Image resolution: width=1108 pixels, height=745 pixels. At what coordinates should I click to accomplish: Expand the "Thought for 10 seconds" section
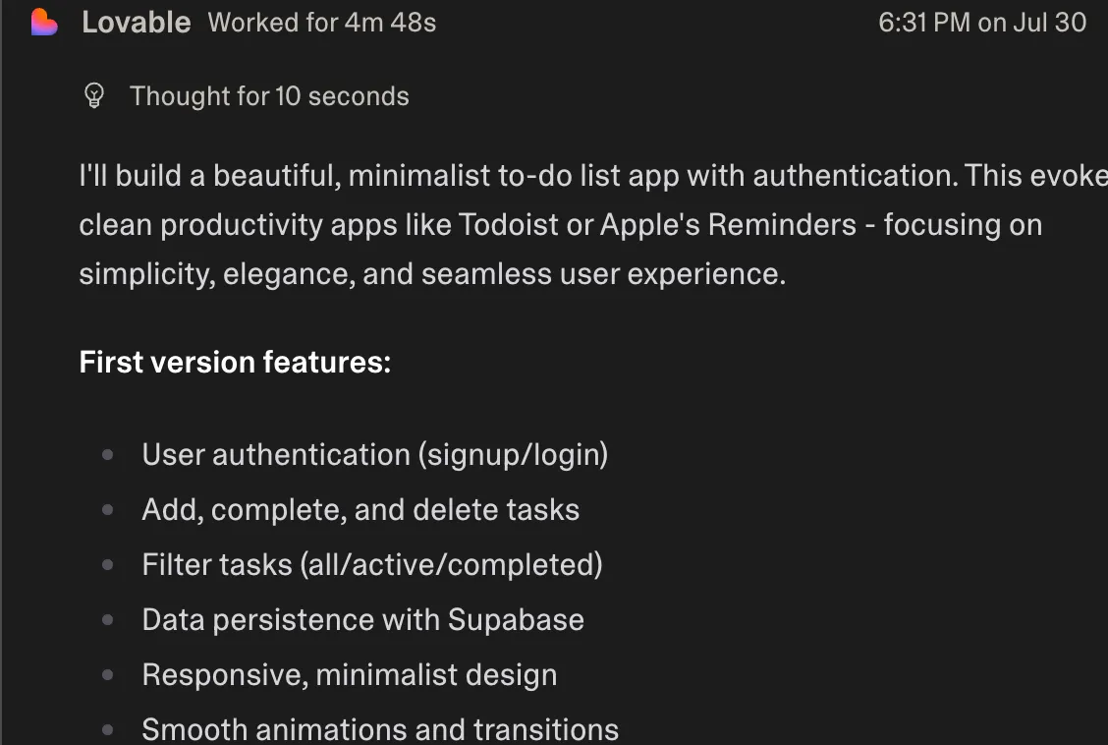pyautogui.click(x=269, y=96)
